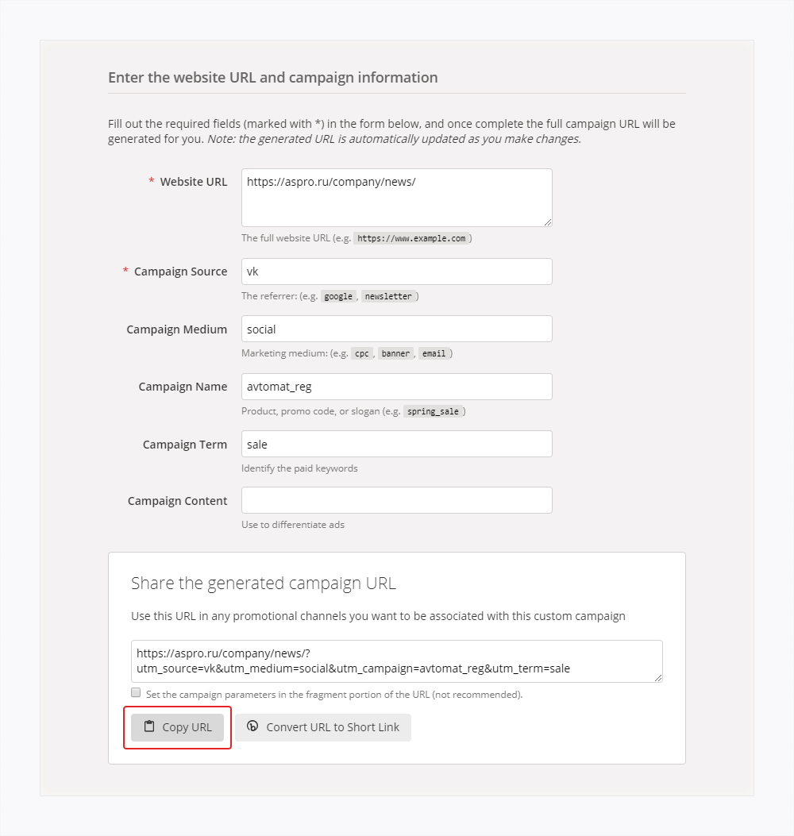Click resize handle of Website URL textarea
The image size is (794, 836).
point(548,222)
